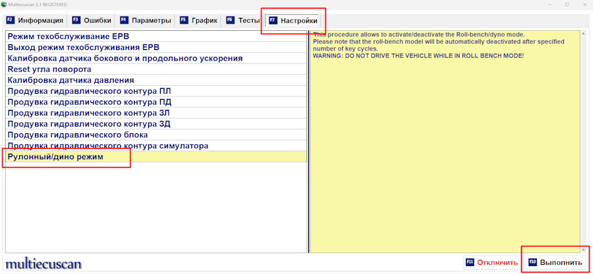This screenshot has height=274, width=593.
Task: Select Калибровка датчика давления
Action: tap(156, 80)
